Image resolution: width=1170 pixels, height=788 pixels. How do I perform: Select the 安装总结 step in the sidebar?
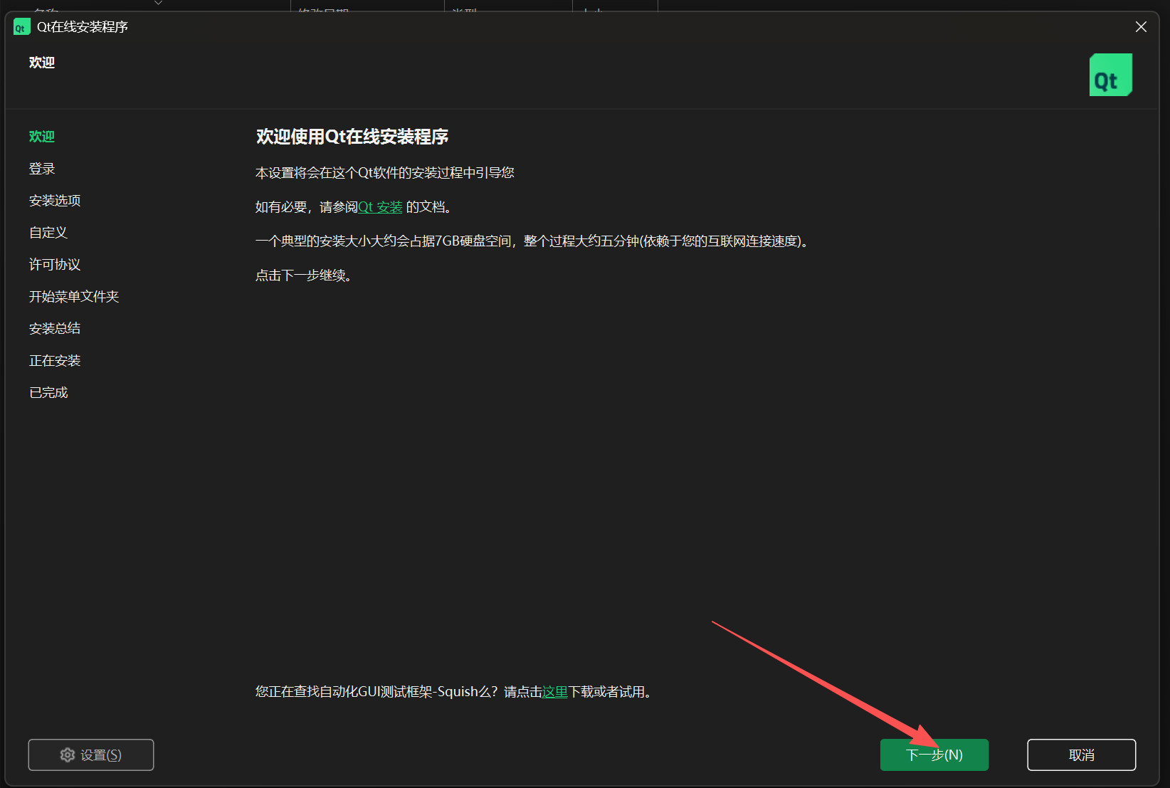click(x=54, y=327)
